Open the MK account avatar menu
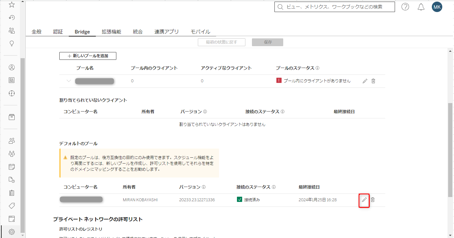This screenshot has height=238, width=454. (x=437, y=7)
